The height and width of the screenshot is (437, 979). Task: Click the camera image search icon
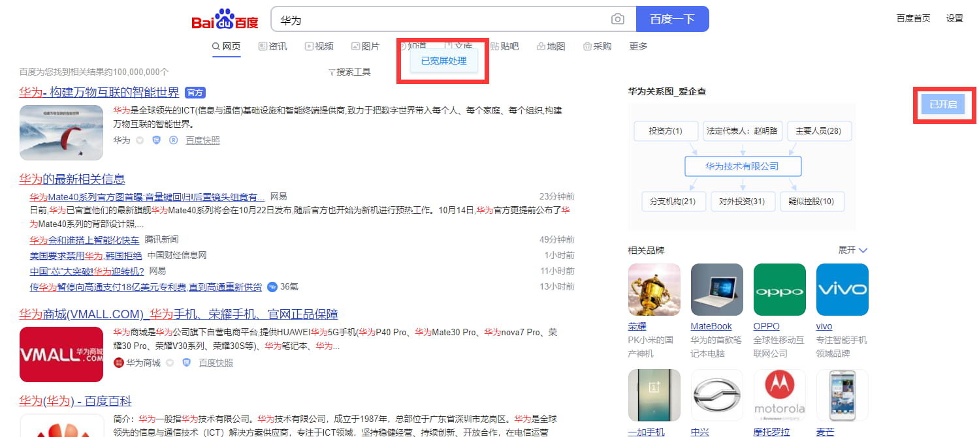pos(617,20)
